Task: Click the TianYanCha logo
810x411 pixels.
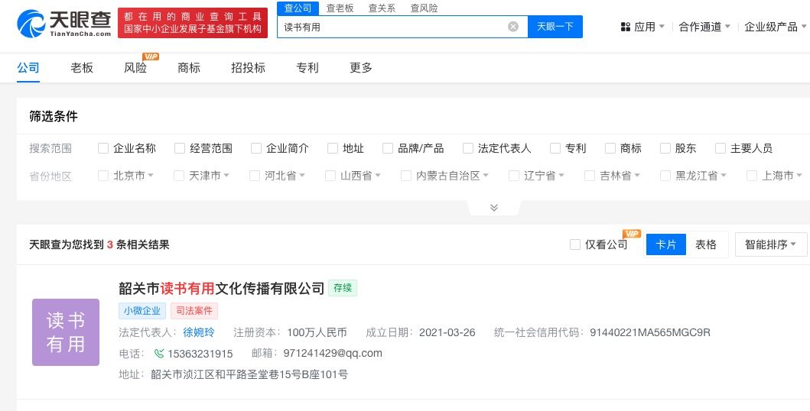Action: pyautogui.click(x=64, y=23)
